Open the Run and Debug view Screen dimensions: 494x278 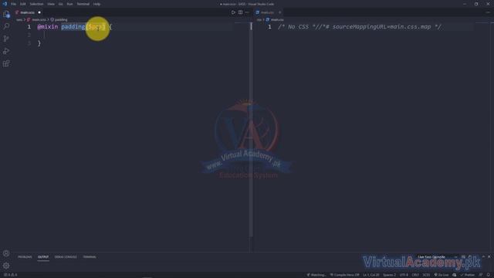pyautogui.click(x=6, y=51)
